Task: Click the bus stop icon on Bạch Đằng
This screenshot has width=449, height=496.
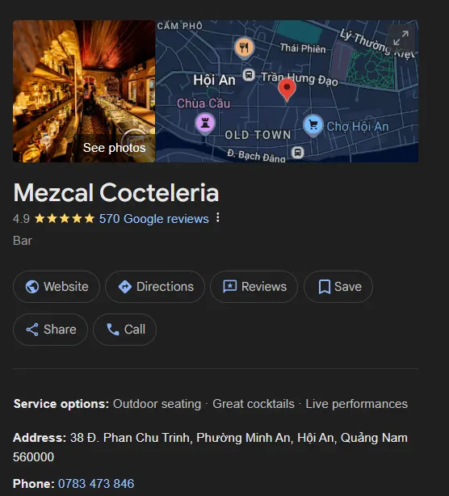Action: (297, 153)
